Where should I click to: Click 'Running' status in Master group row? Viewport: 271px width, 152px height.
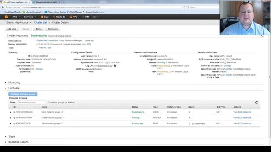tap(135, 118)
